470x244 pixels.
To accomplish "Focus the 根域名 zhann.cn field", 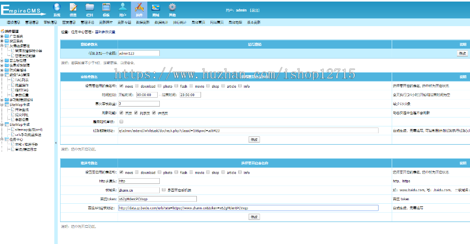I will pos(139,190).
